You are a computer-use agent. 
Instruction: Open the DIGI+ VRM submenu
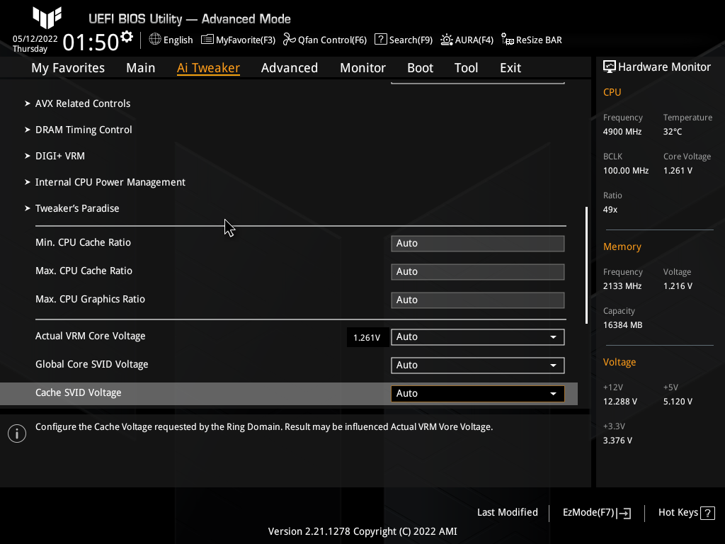[x=60, y=156]
